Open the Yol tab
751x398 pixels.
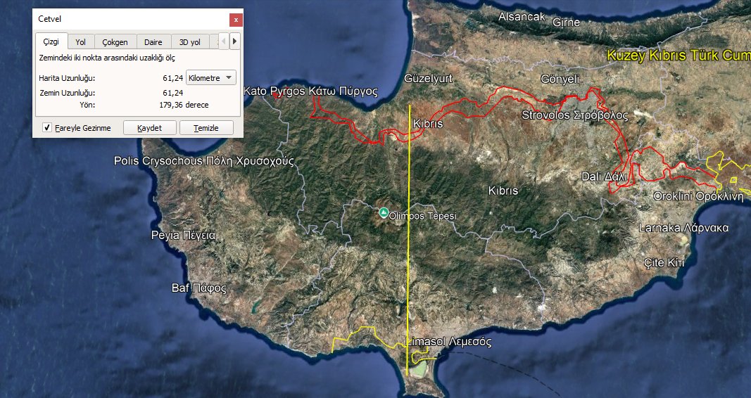click(80, 42)
